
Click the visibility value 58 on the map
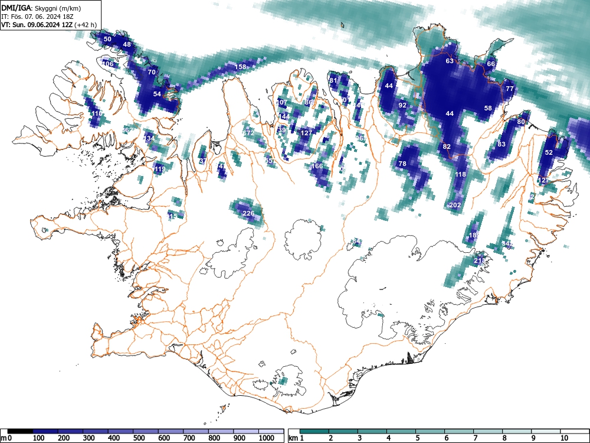(488, 108)
